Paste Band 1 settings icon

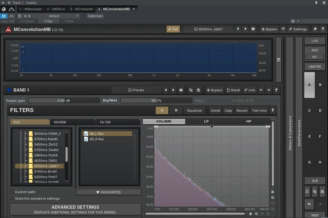coord(198,90)
